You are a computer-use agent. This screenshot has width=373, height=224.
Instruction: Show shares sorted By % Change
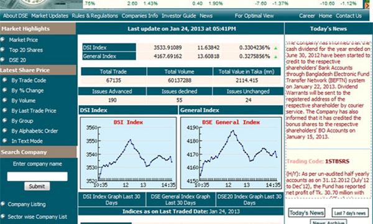pos(27,90)
